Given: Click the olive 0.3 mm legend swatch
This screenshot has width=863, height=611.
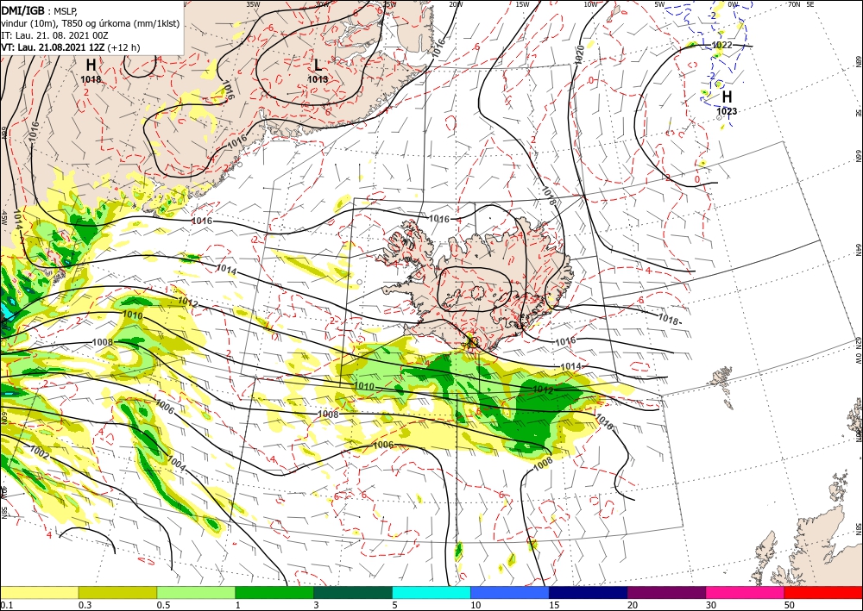Looking at the screenshot, I should [x=117, y=592].
